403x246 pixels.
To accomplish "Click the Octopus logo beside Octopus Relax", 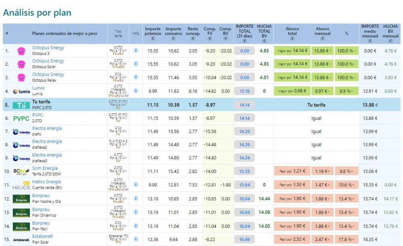I will pyautogui.click(x=21, y=77).
